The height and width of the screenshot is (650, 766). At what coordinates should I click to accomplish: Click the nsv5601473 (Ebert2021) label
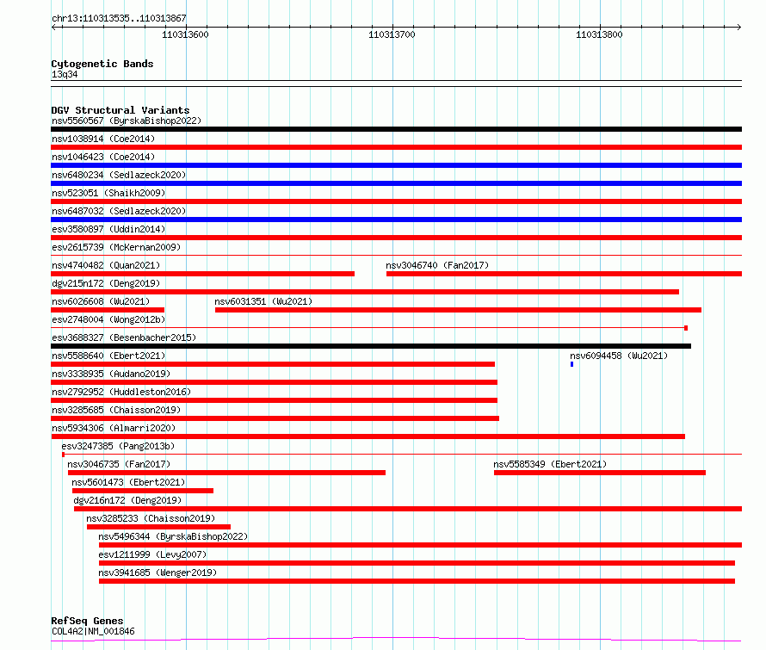click(128, 482)
